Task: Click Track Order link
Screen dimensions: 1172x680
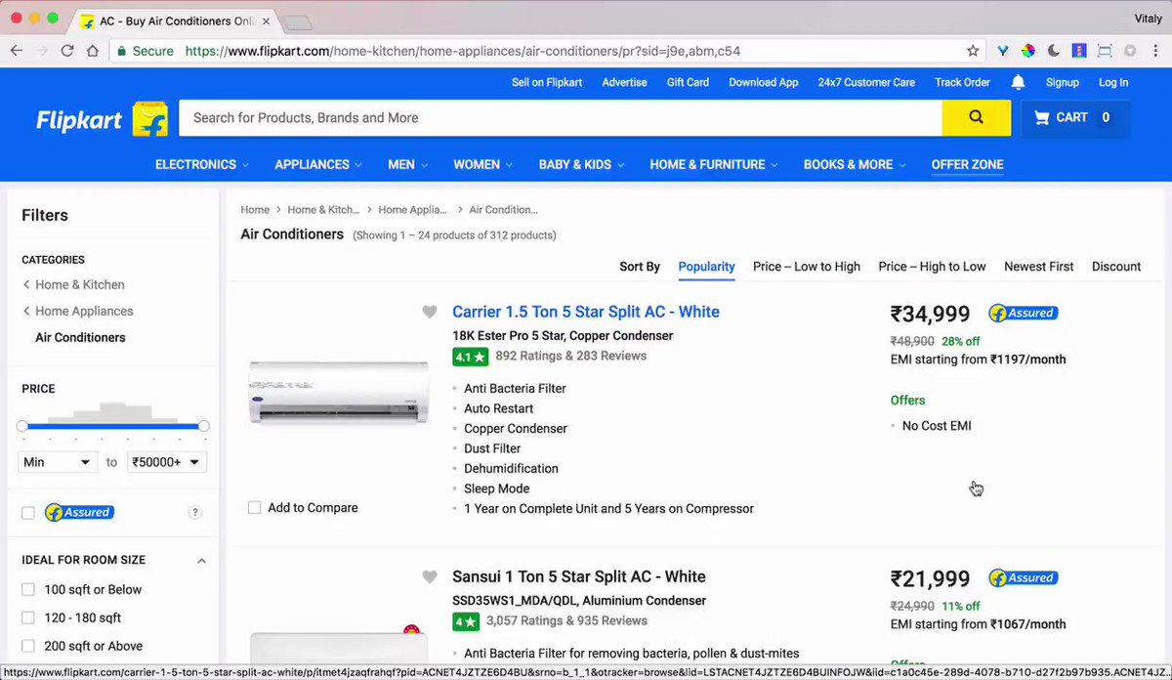Action: click(x=962, y=83)
